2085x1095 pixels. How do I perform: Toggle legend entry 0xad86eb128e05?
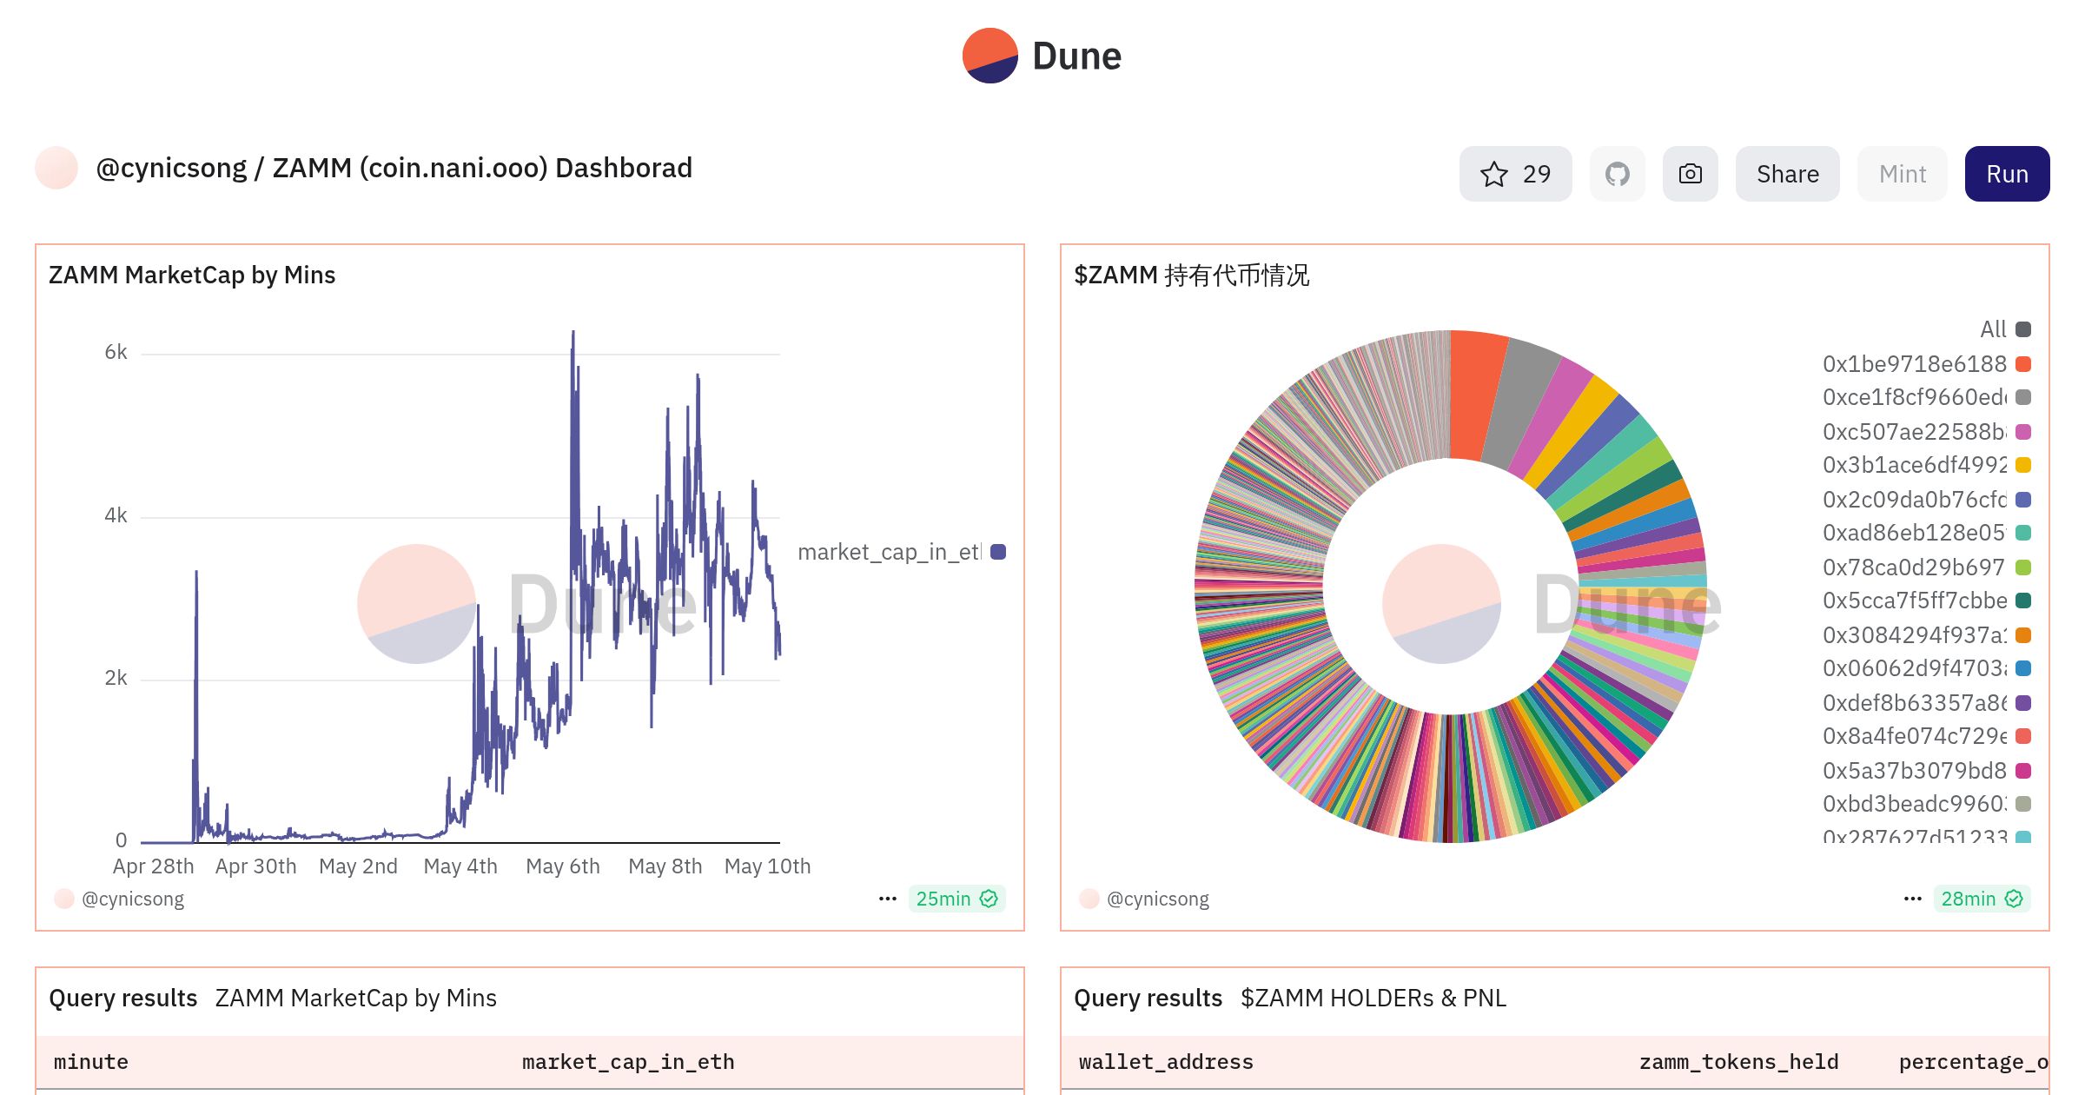click(1926, 533)
